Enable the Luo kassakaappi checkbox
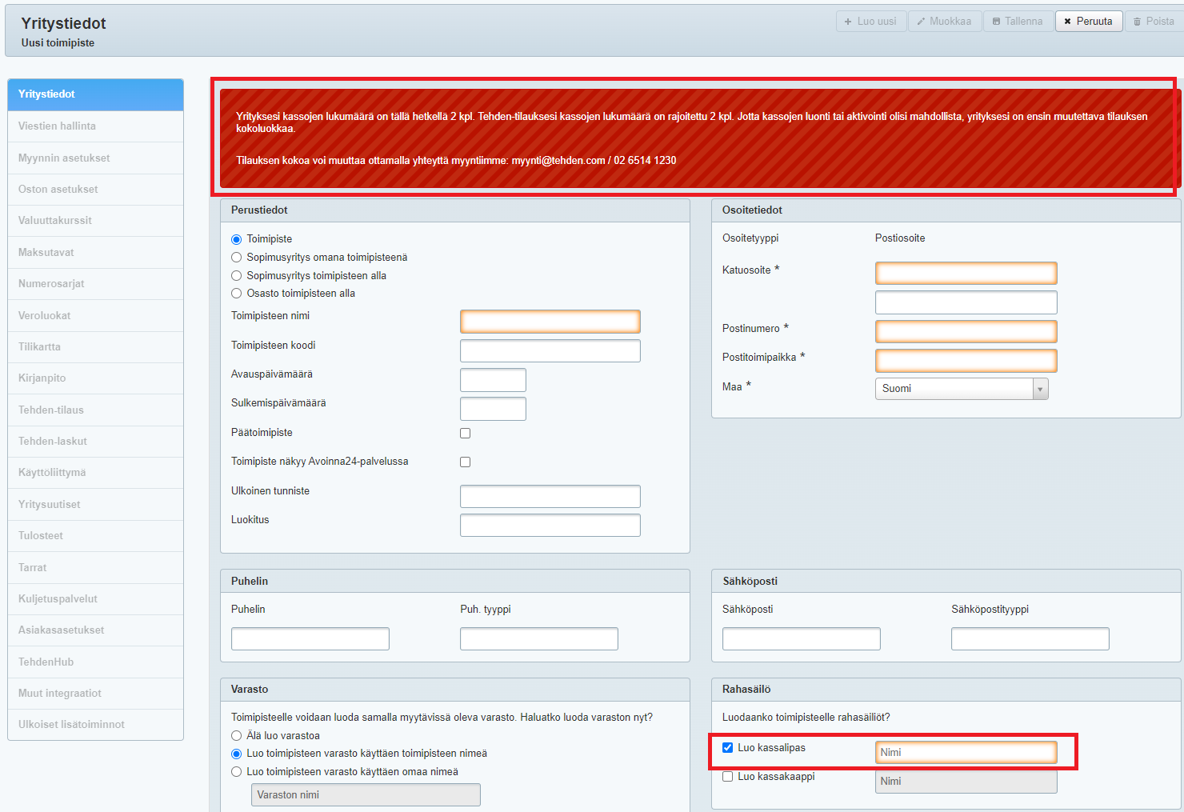Image resolution: width=1184 pixels, height=812 pixels. [x=728, y=777]
